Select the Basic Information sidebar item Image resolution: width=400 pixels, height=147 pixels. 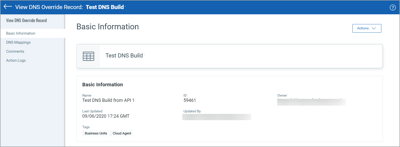(x=21, y=33)
